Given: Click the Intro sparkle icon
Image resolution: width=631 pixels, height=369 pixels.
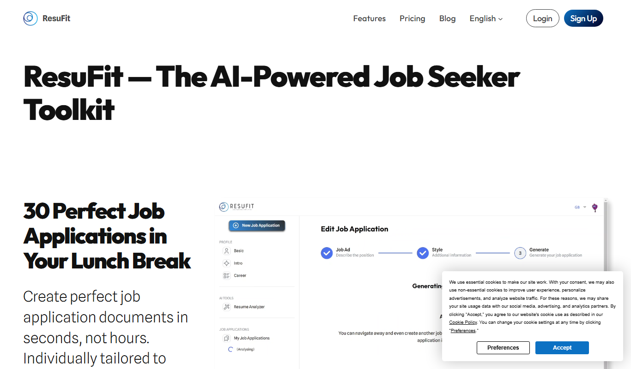Looking at the screenshot, I should click(226, 263).
